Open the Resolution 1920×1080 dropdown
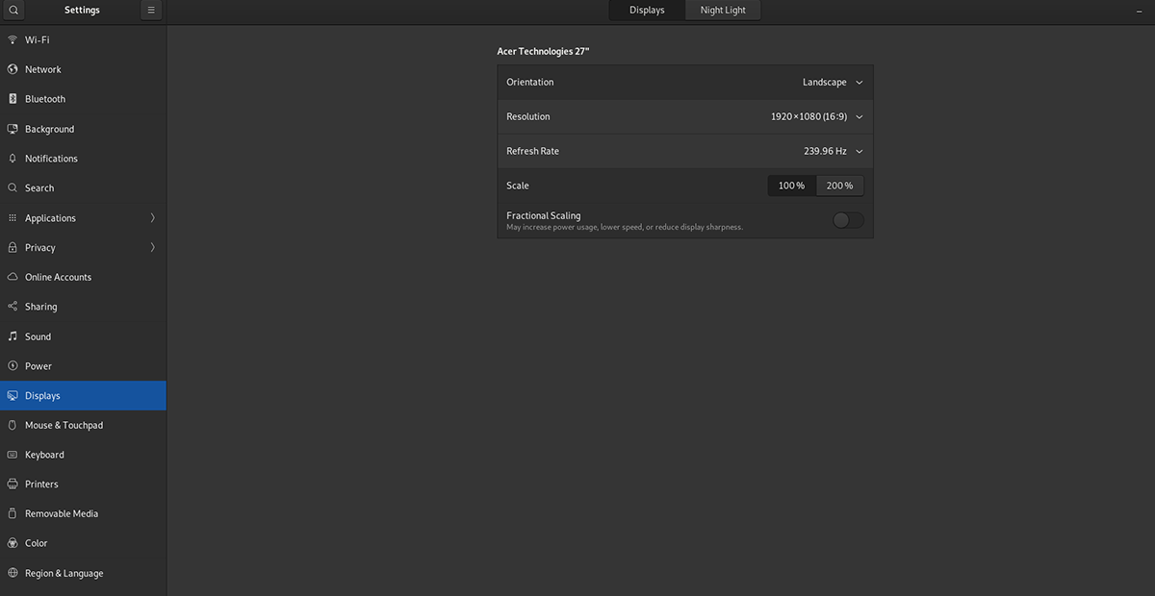The image size is (1155, 596). pos(817,117)
